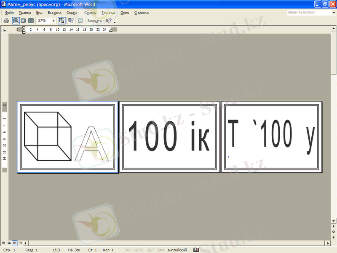
Task: Click the tab stop selector on ruler
Action: [4, 30]
